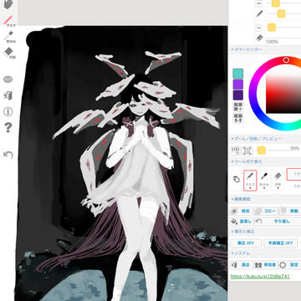Click the 移動 move button
301x301 pixels.
point(290,211)
